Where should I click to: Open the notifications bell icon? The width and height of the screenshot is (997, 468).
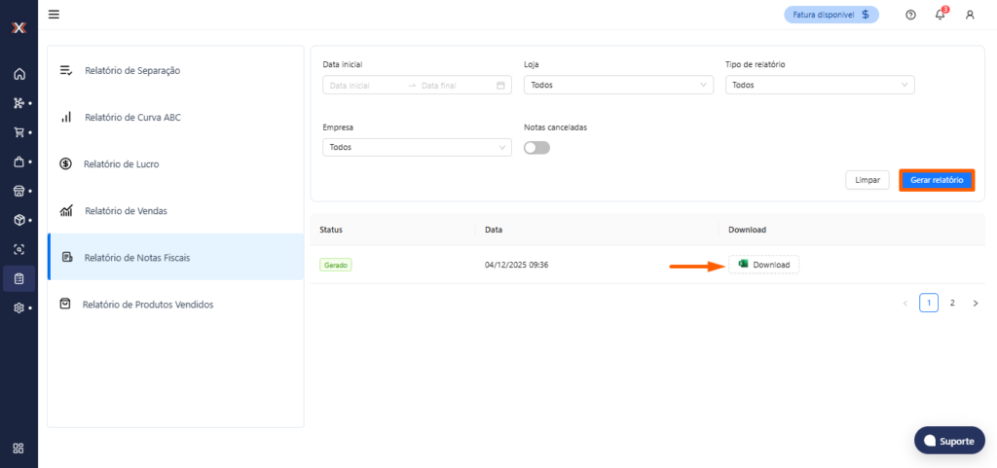pyautogui.click(x=940, y=15)
